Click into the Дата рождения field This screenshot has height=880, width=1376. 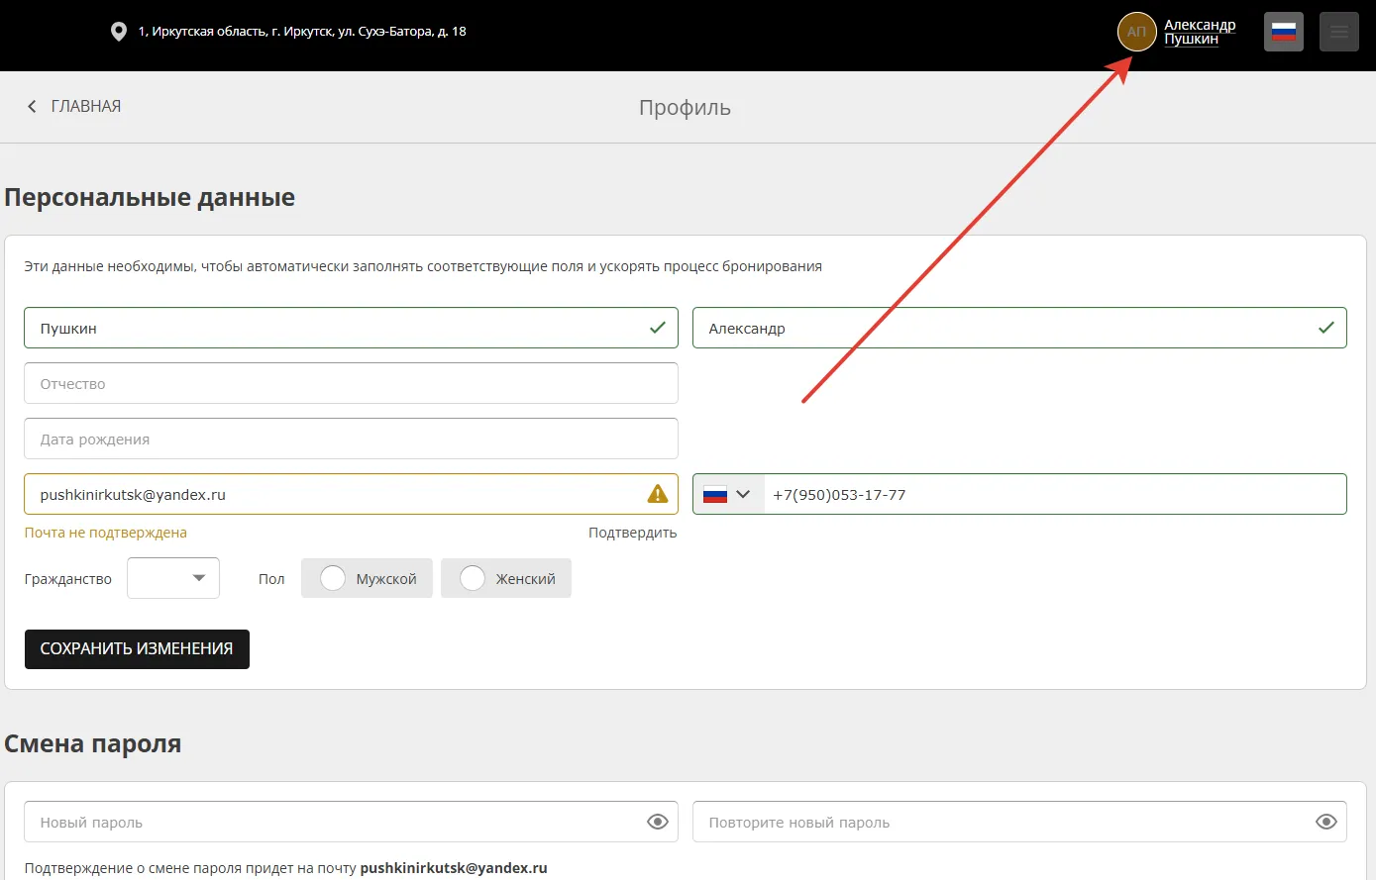(x=351, y=439)
